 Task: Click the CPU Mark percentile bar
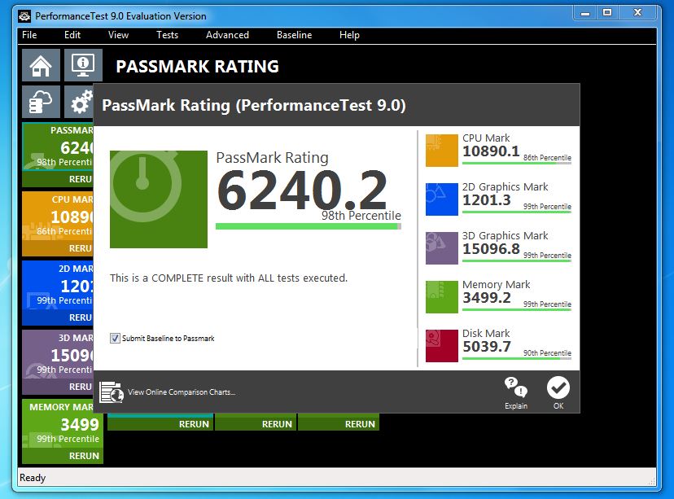517,163
